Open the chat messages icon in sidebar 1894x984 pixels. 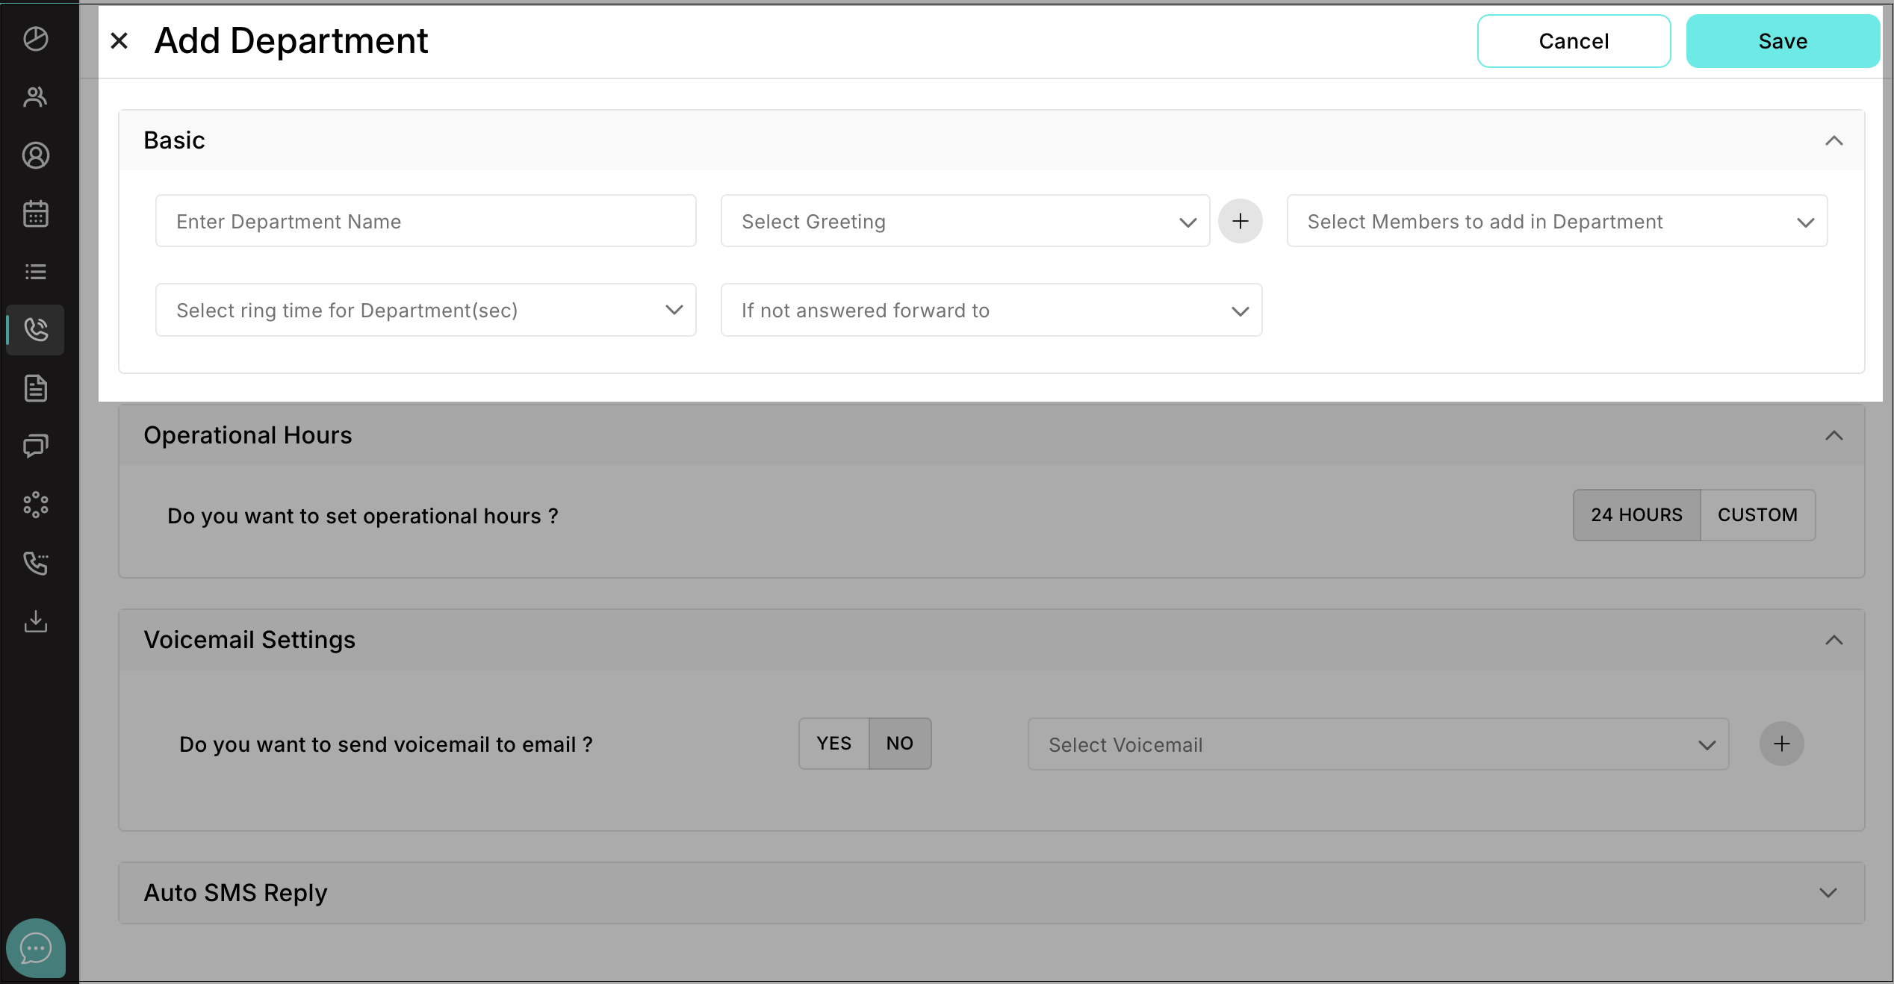[x=36, y=446]
